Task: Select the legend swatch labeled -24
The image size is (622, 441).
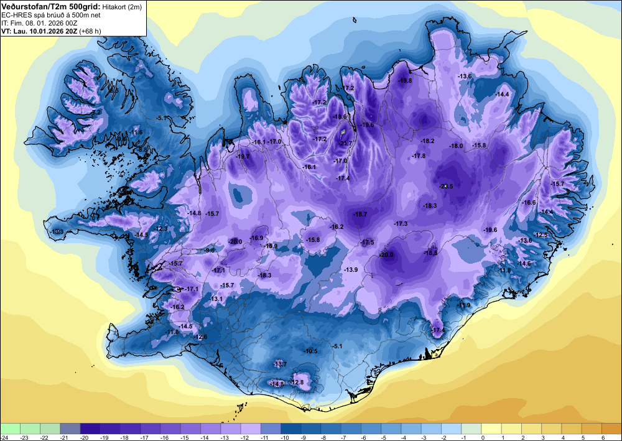Action: pos(10,429)
